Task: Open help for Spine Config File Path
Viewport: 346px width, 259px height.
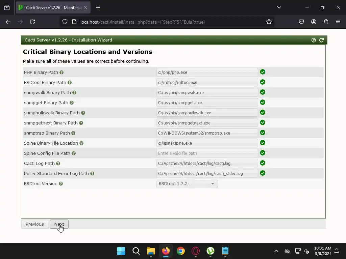Action: pos(74,153)
